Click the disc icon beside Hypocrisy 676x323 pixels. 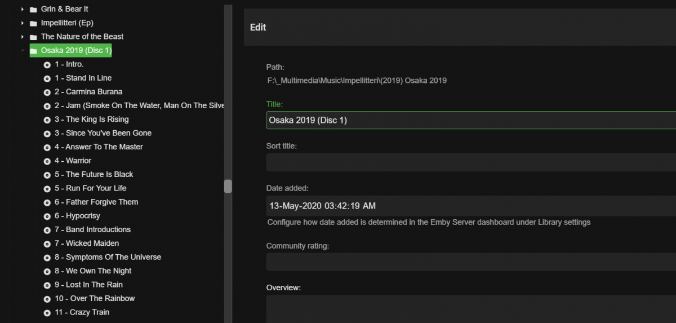[x=47, y=216]
